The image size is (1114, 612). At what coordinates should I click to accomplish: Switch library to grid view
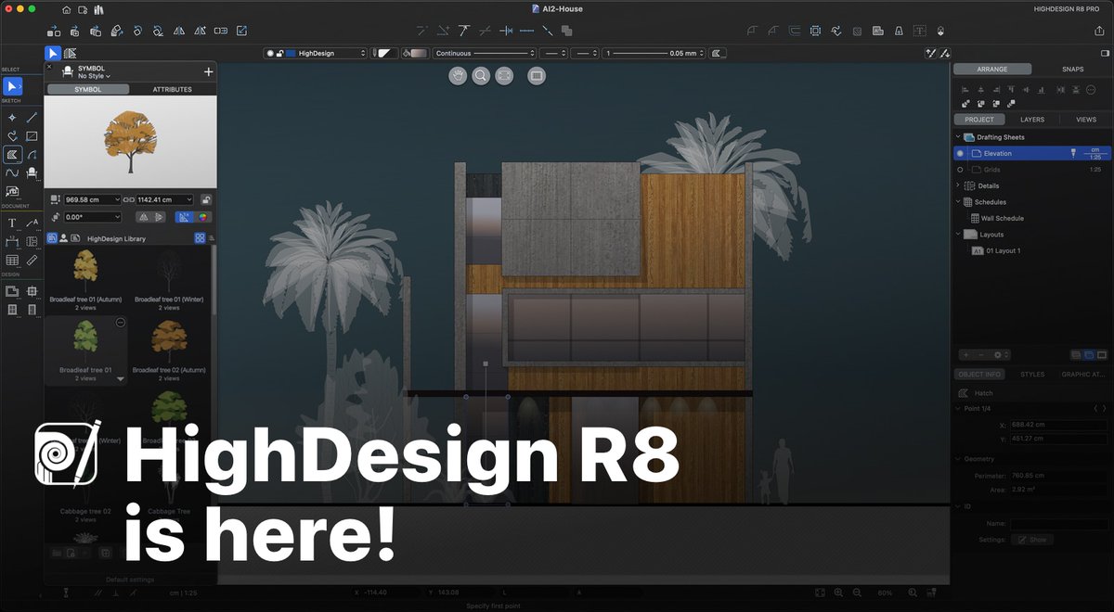click(200, 238)
